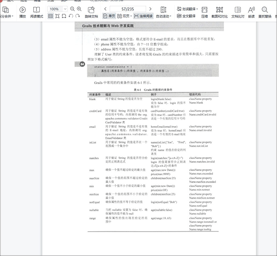
Task: Click the 'notEqual' table cell
Action: (95, 202)
